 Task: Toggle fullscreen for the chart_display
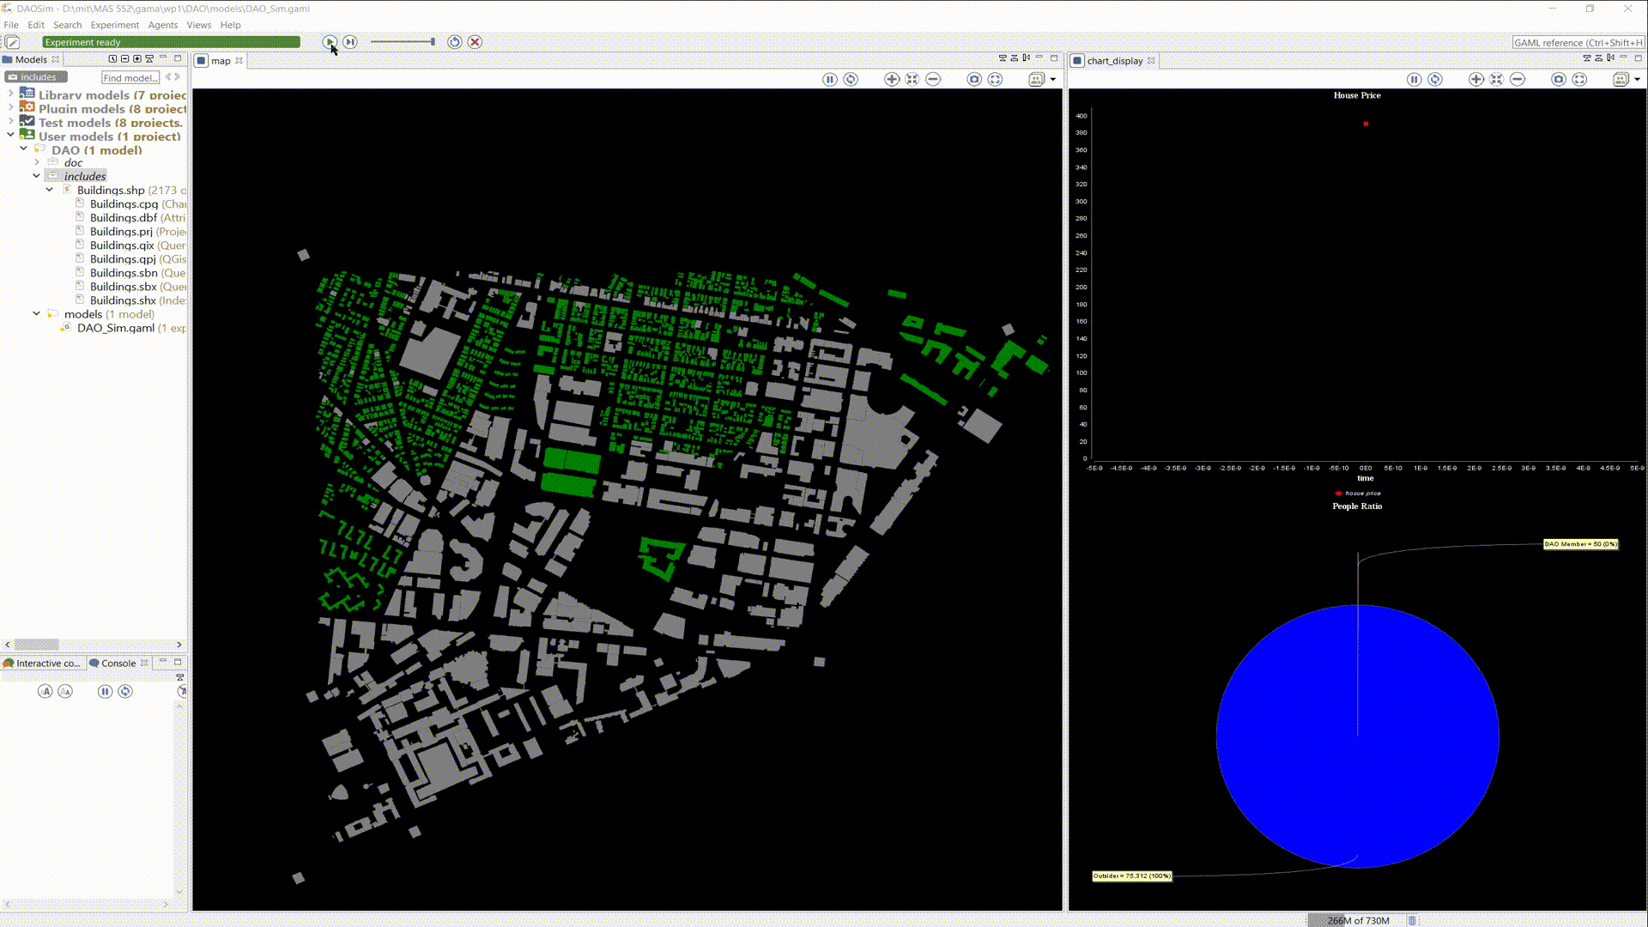1579,79
